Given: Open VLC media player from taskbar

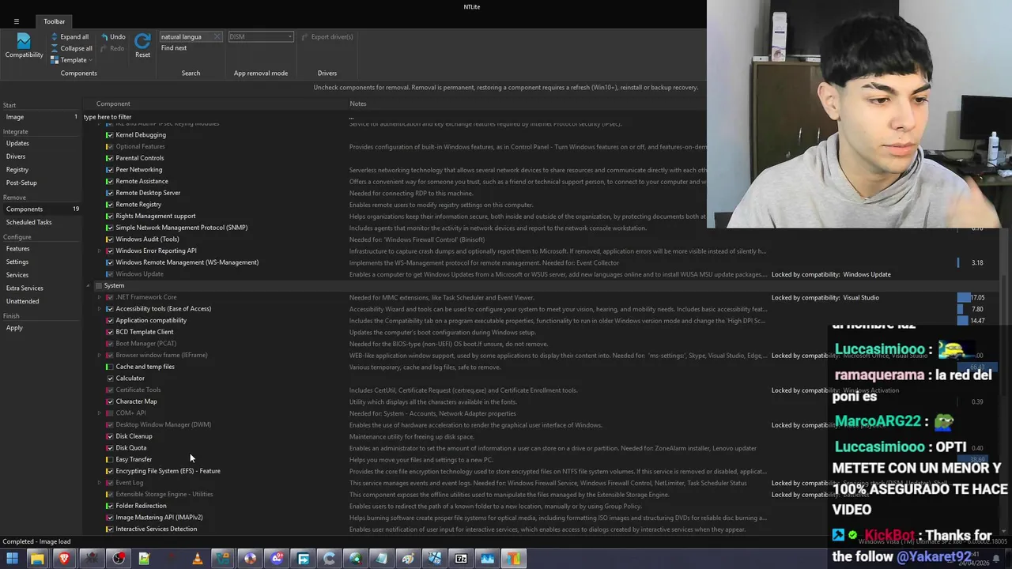Looking at the screenshot, I should coord(197,559).
